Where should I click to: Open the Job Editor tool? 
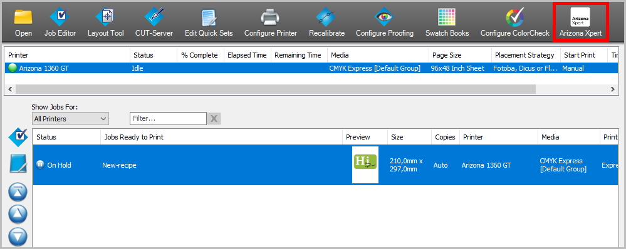click(x=60, y=23)
